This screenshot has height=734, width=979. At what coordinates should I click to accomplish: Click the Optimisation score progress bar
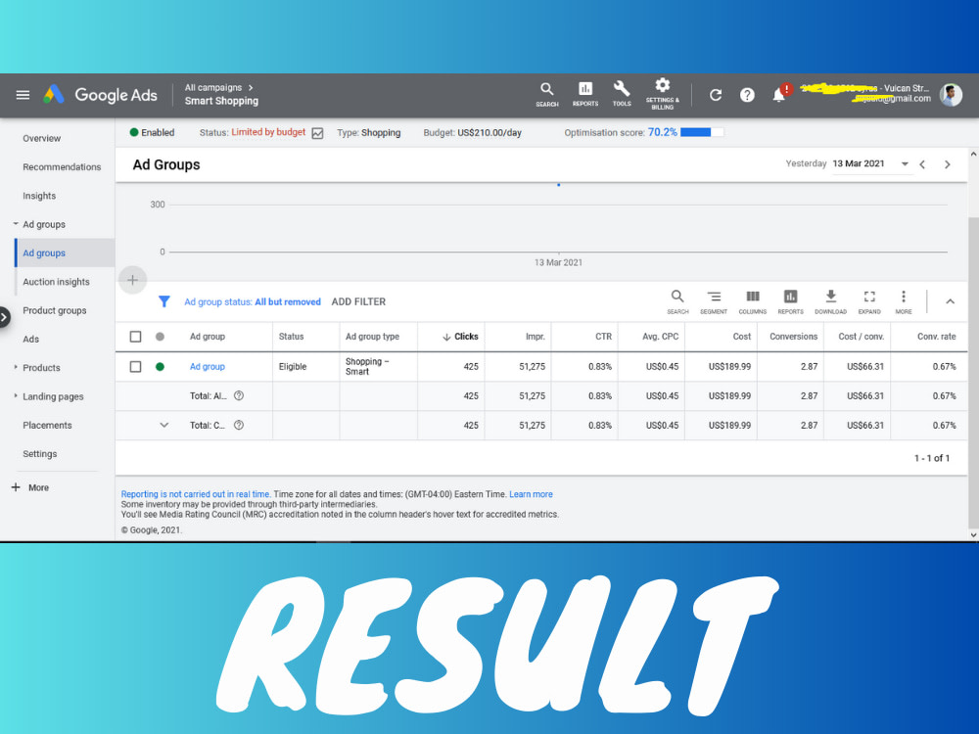tap(702, 132)
